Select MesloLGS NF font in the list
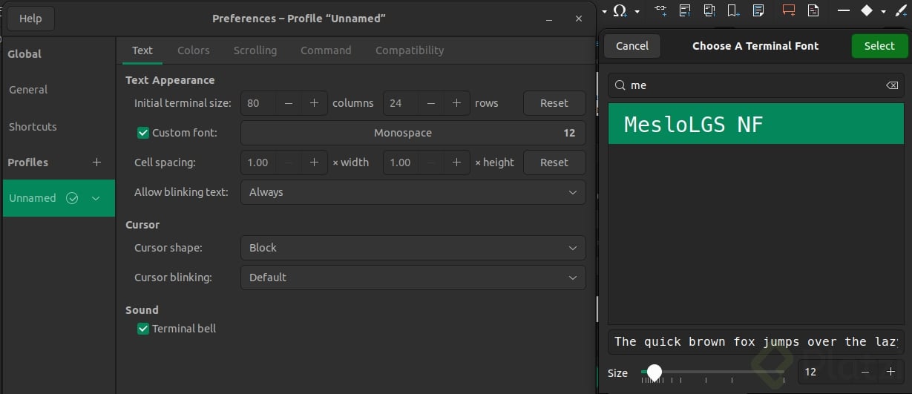Image resolution: width=912 pixels, height=394 pixels. (x=756, y=124)
